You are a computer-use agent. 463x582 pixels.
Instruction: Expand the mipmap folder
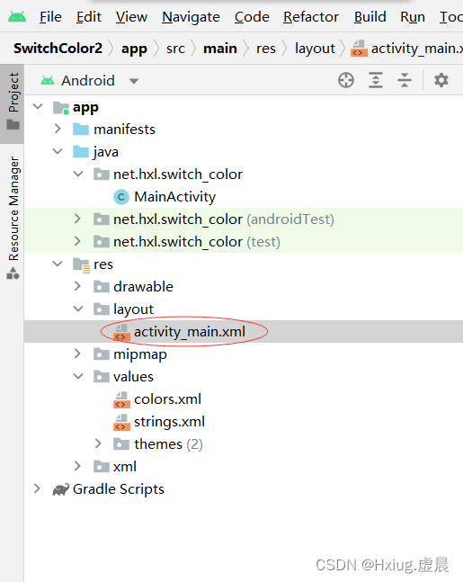(x=77, y=354)
